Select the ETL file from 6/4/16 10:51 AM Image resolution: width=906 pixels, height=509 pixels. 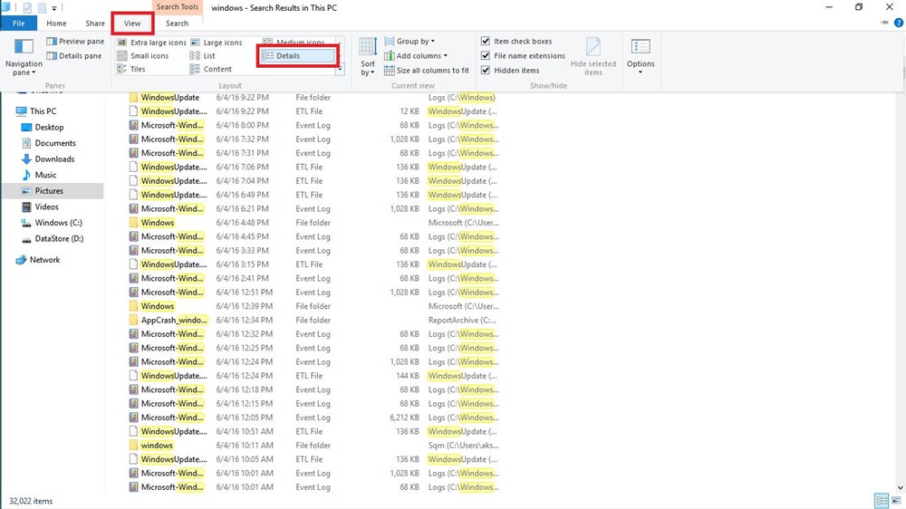click(313, 432)
